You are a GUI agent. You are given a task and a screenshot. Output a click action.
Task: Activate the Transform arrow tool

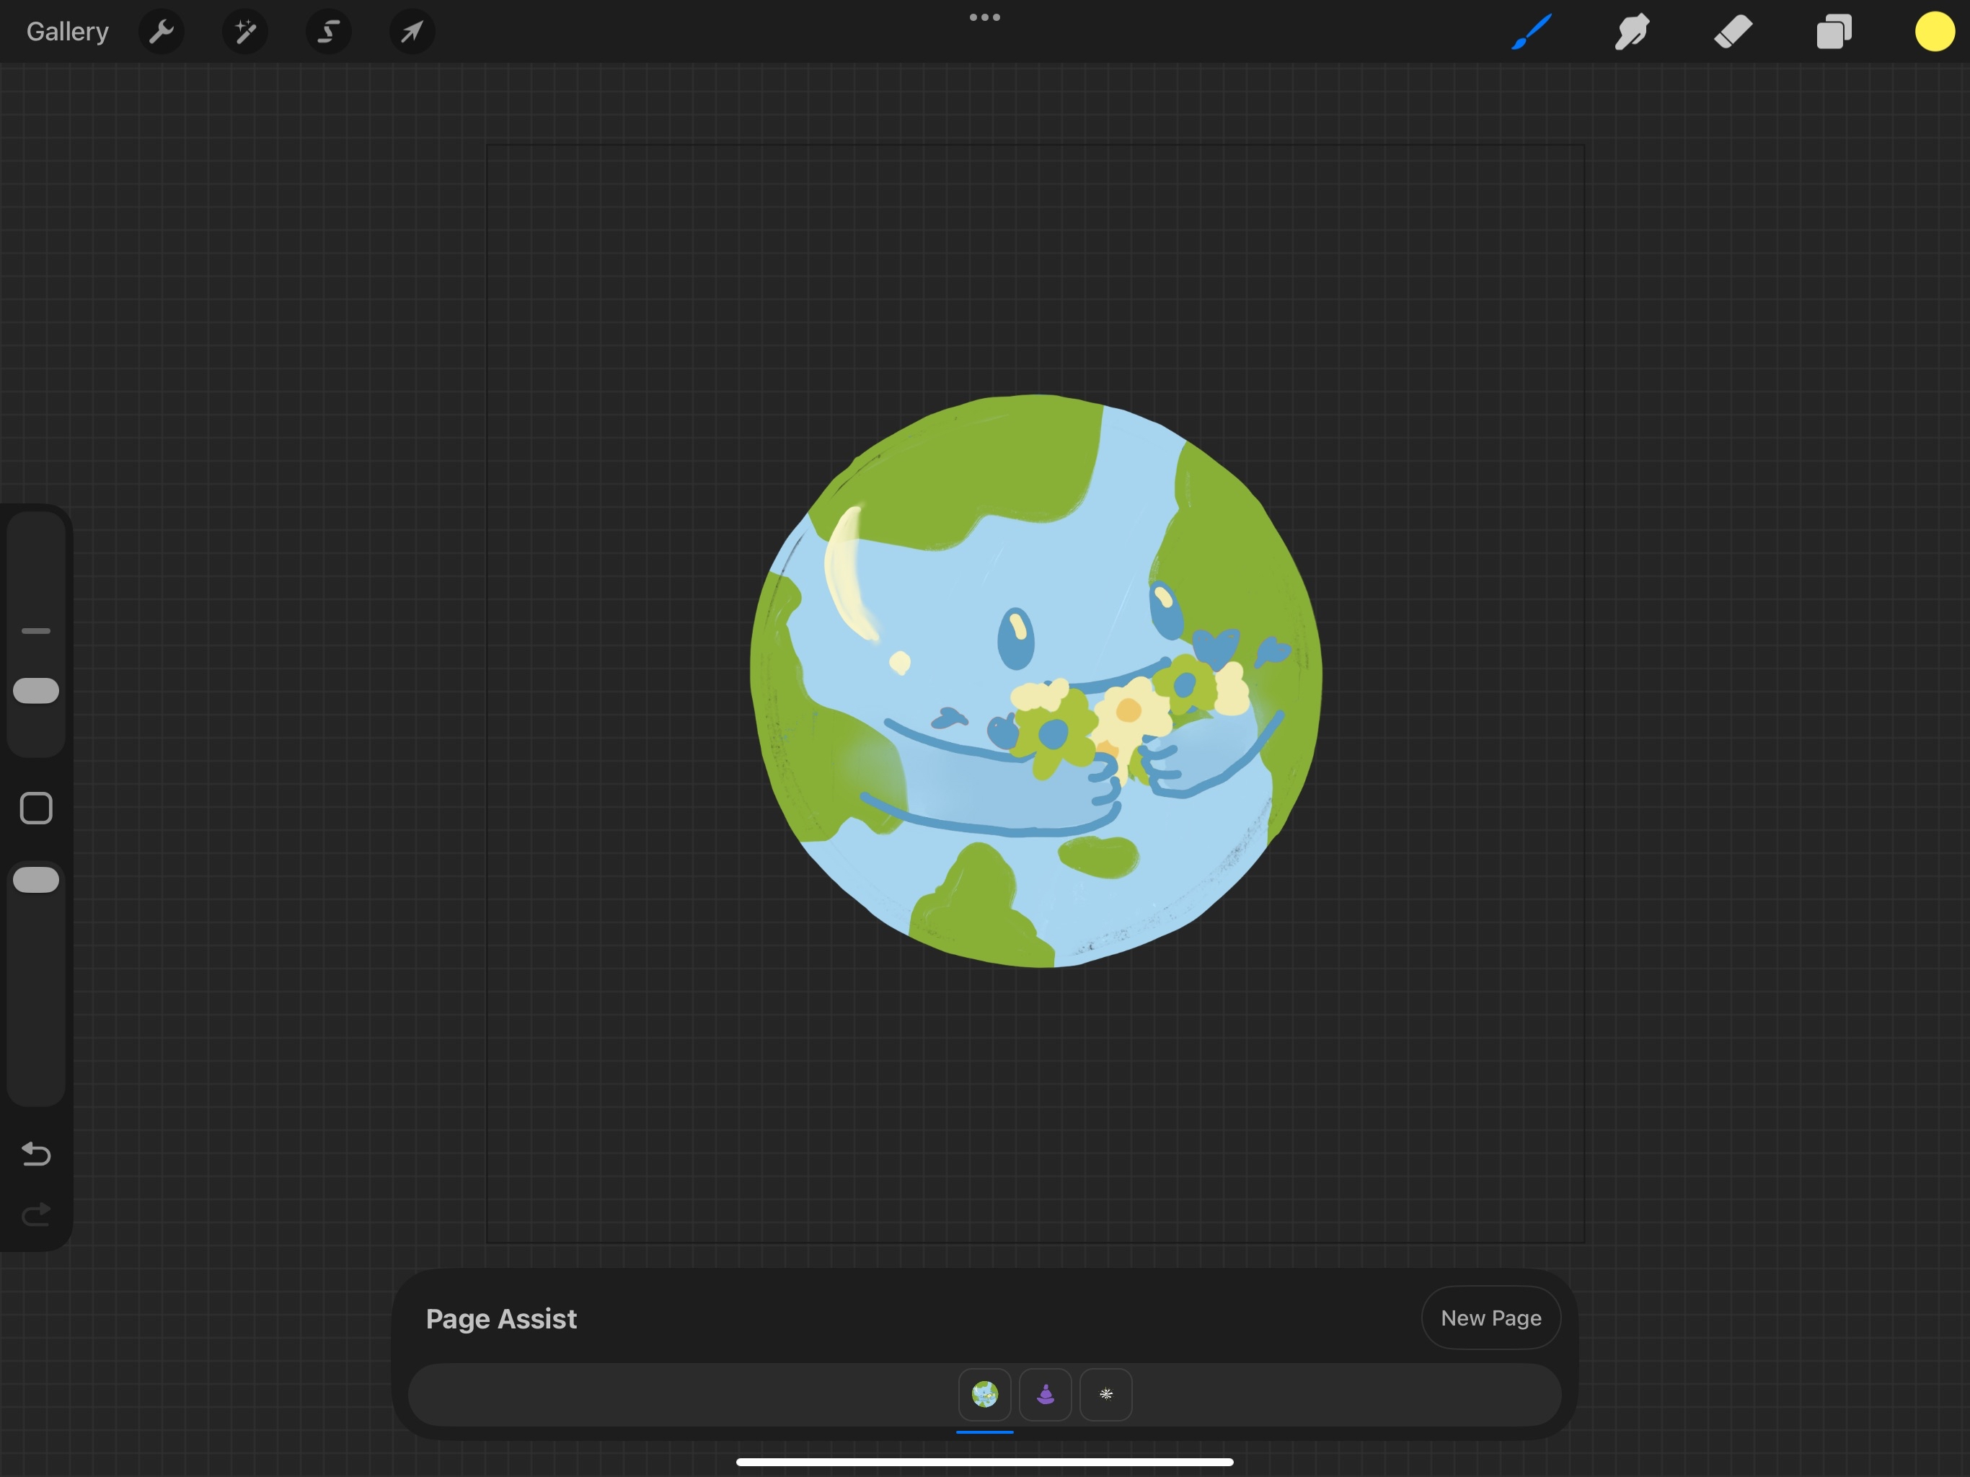tap(412, 32)
